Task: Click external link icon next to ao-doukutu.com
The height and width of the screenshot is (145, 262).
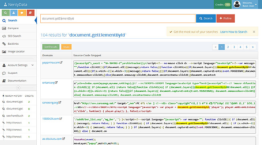Action: (64, 139)
